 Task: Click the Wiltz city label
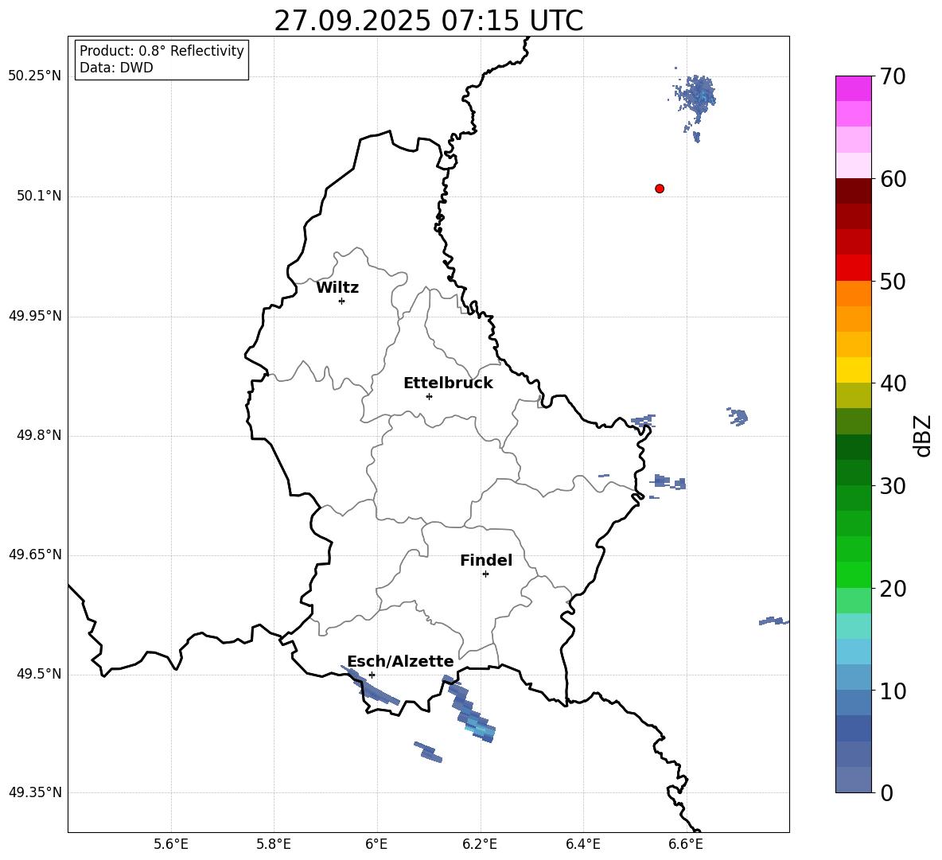(337, 288)
